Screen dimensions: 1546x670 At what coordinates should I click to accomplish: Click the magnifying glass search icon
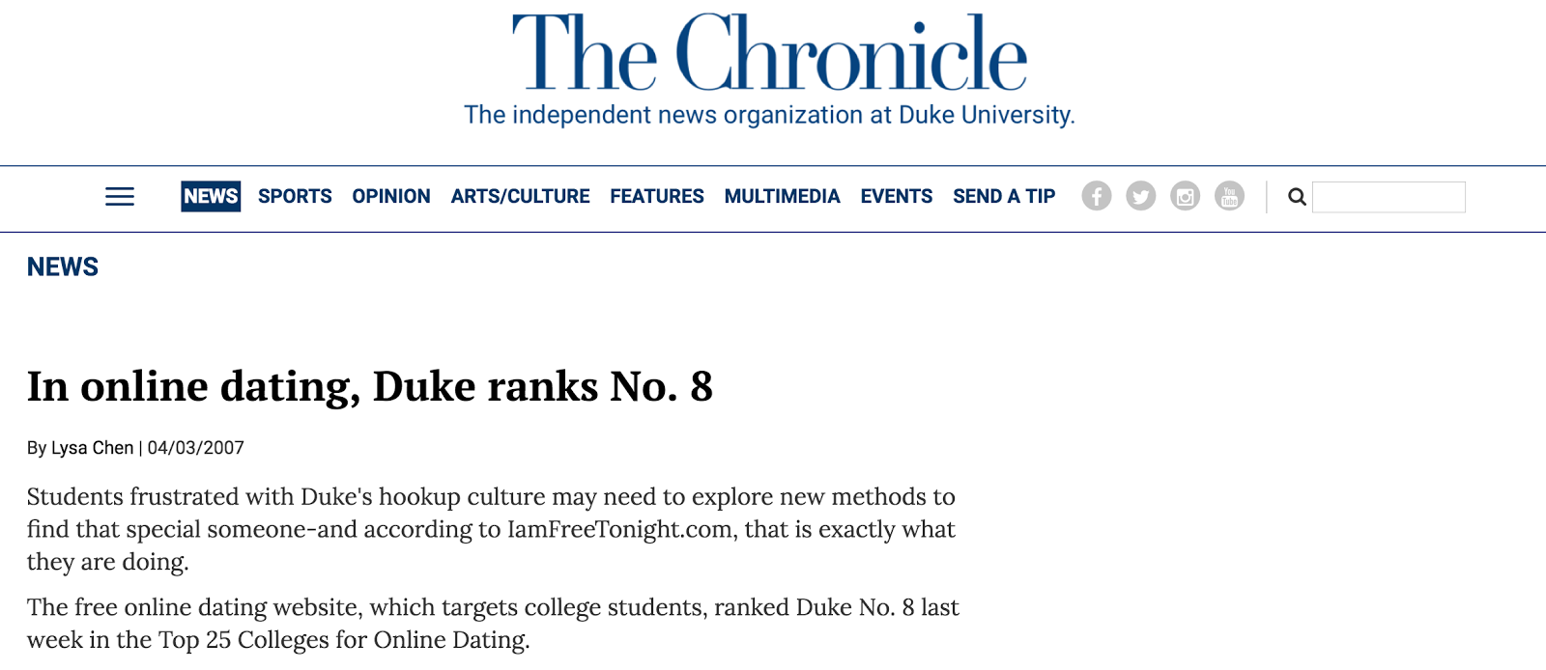coord(1297,197)
